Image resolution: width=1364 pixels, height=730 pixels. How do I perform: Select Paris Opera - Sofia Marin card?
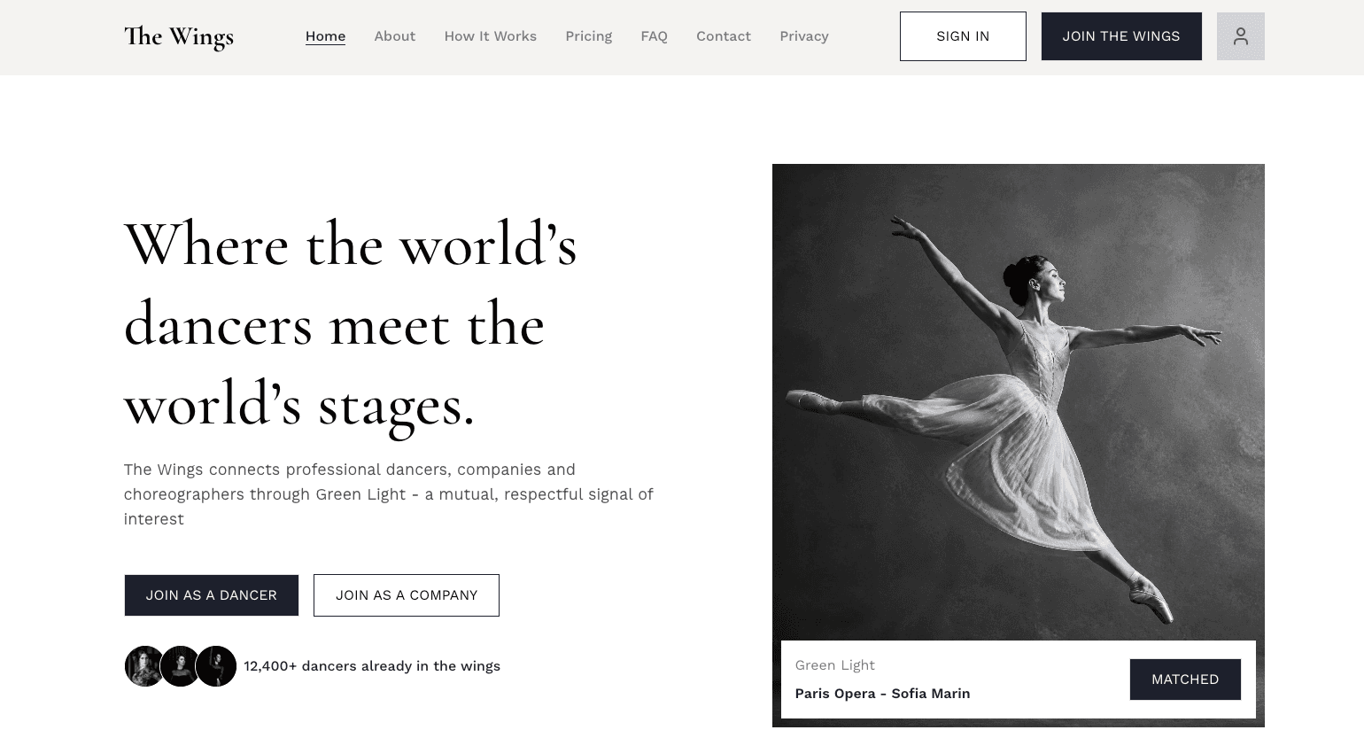(1019, 680)
